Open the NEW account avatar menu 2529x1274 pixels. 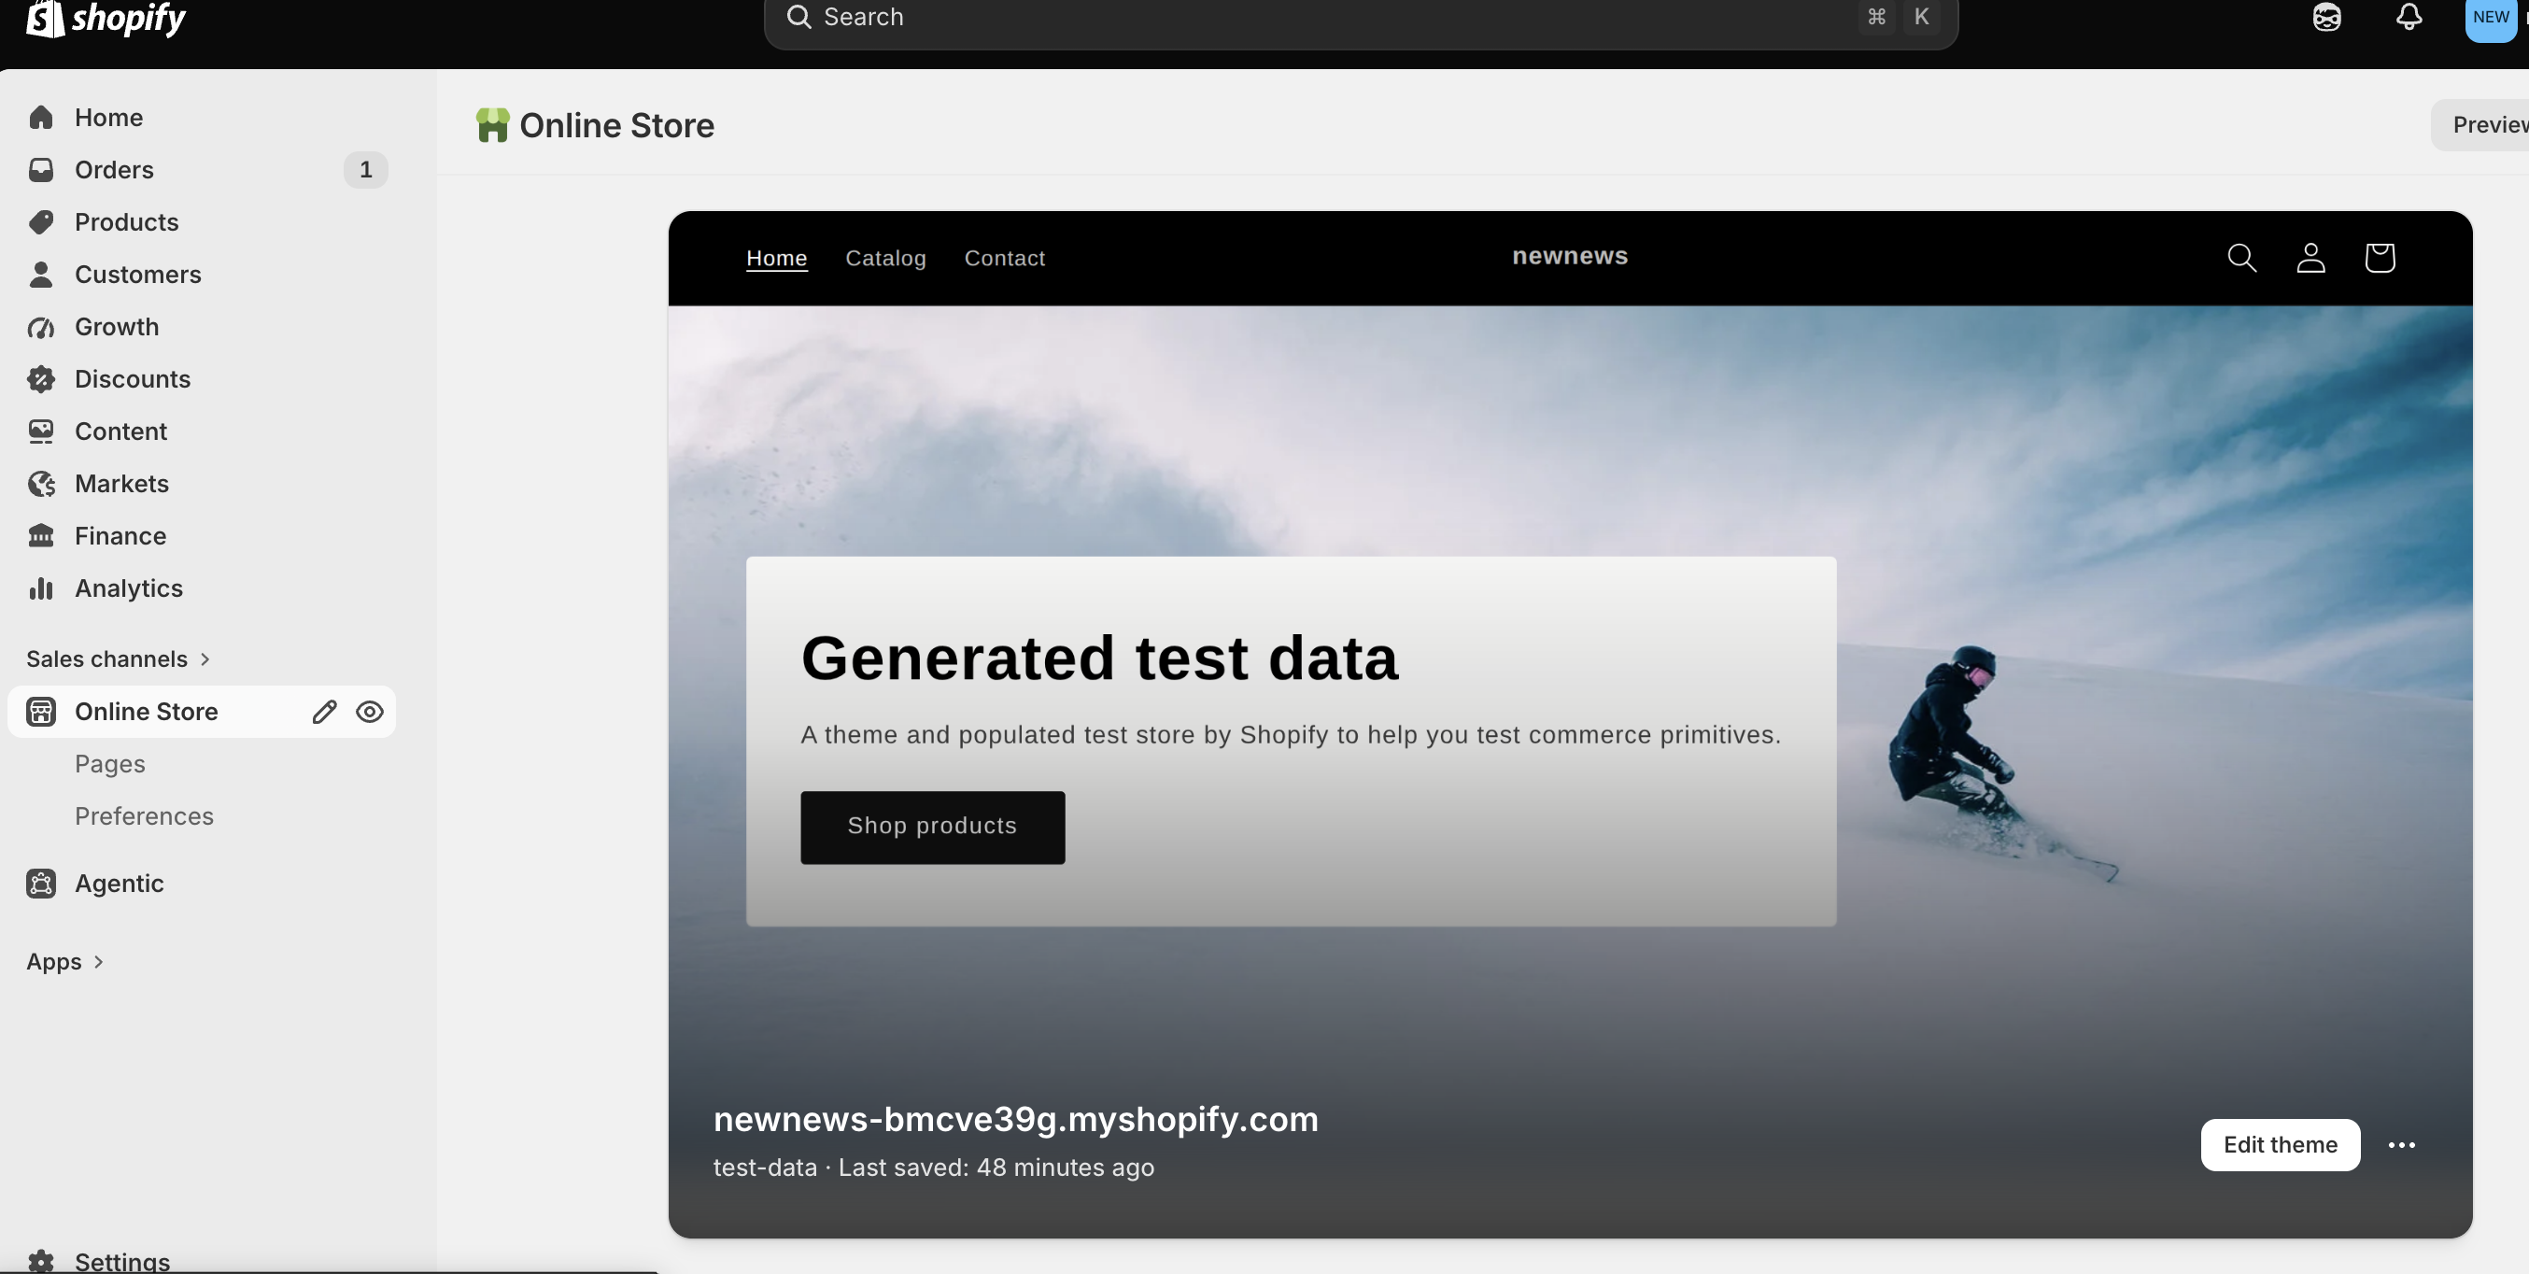[2491, 18]
